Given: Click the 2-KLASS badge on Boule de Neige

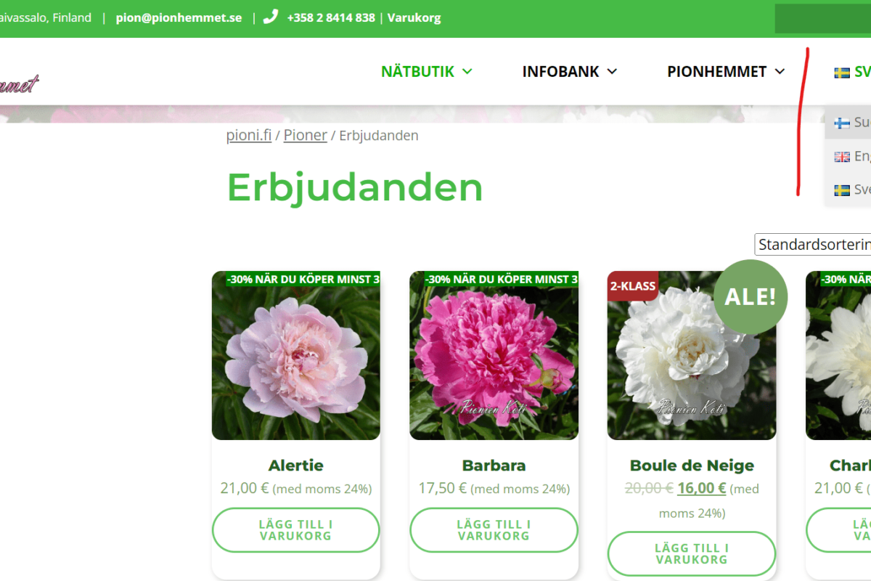Looking at the screenshot, I should pos(632,286).
